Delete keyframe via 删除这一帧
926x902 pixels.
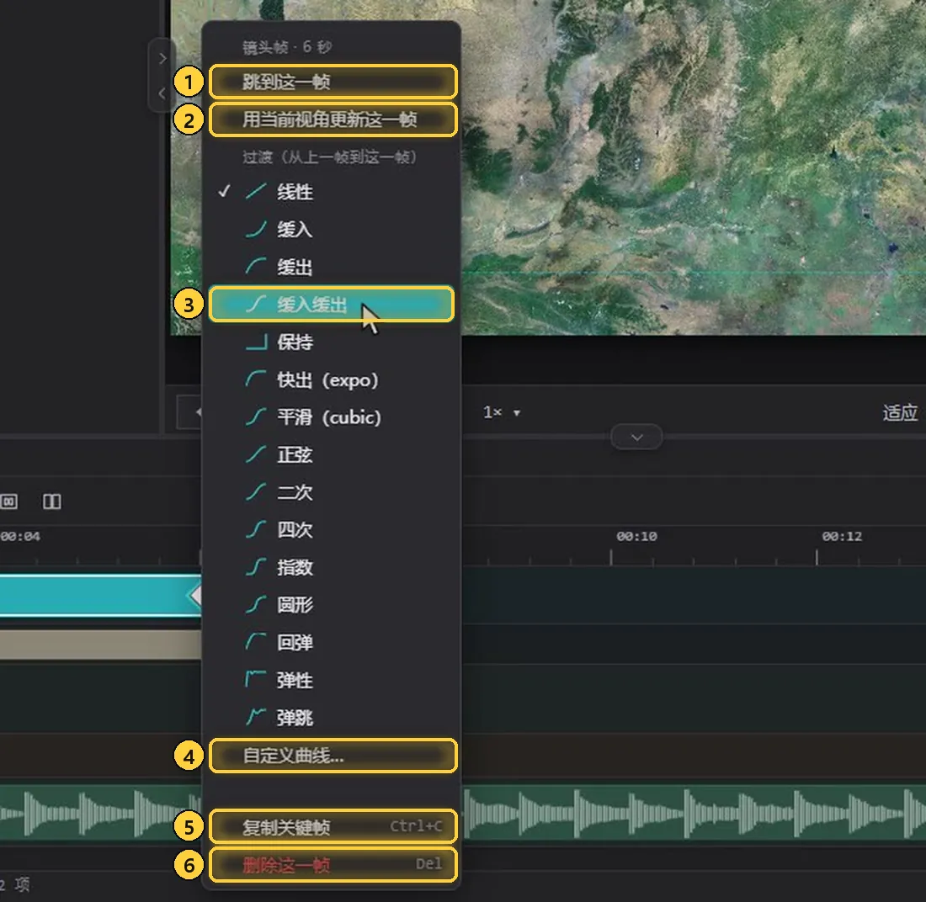point(333,865)
